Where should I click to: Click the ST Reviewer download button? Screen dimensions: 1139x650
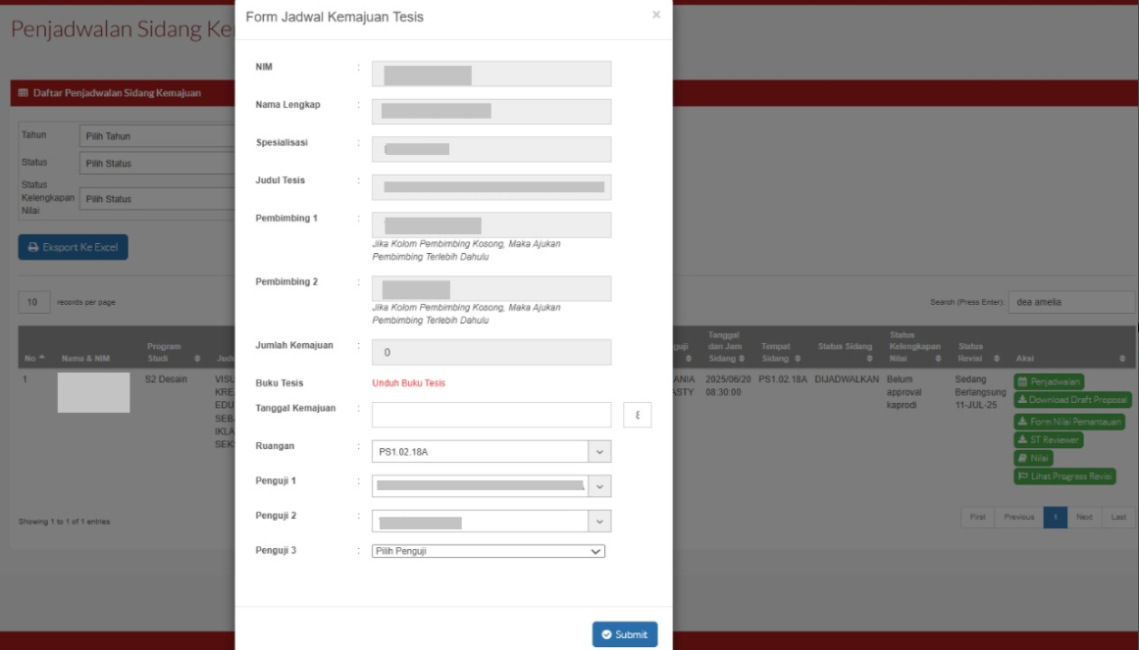click(1048, 440)
